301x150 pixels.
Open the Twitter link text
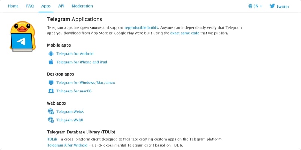(x=283, y=6)
